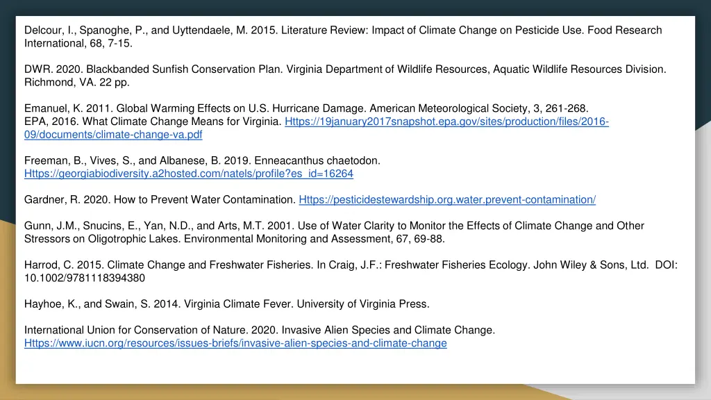Click the EPA 2016 Virginia reference text
This screenshot has width=711, height=400.
153,122
